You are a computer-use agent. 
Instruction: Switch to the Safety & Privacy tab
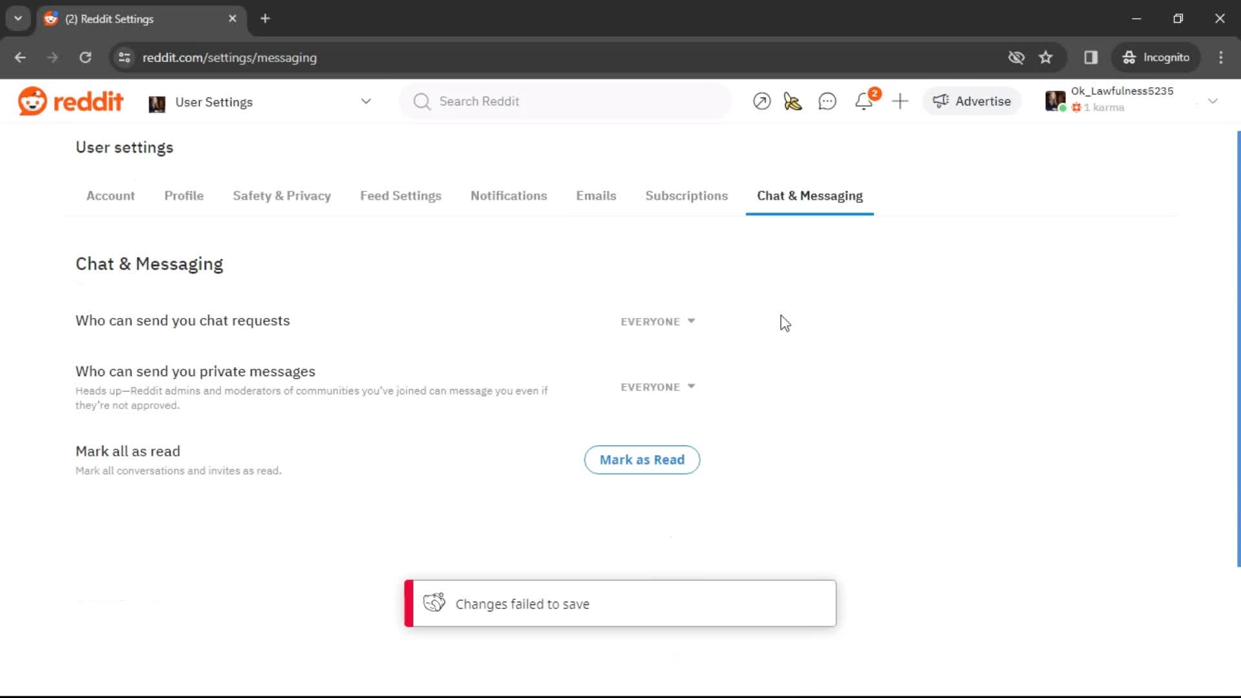[282, 195]
